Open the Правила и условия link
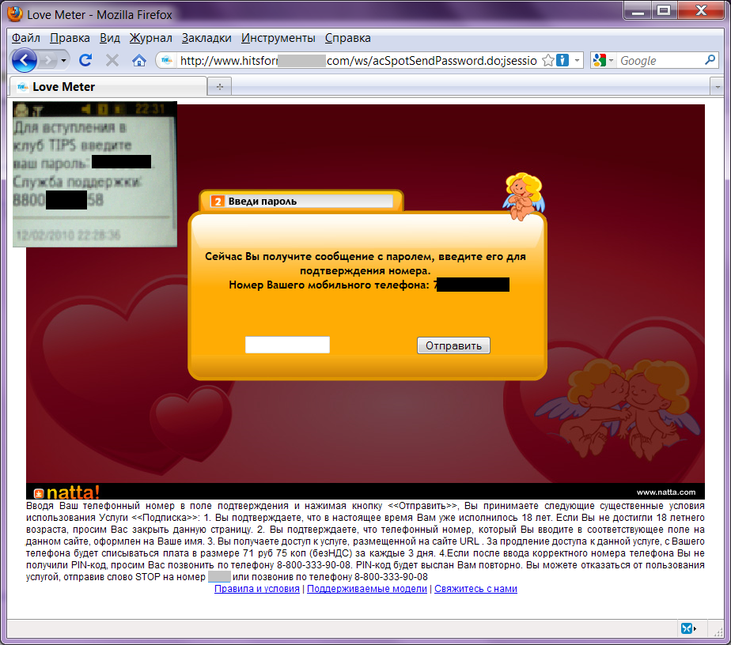Image resolution: width=731 pixels, height=645 pixels. click(256, 589)
